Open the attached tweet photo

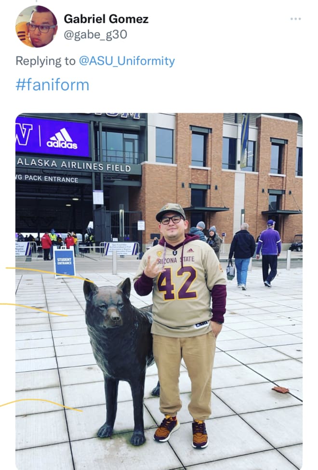click(x=159, y=291)
